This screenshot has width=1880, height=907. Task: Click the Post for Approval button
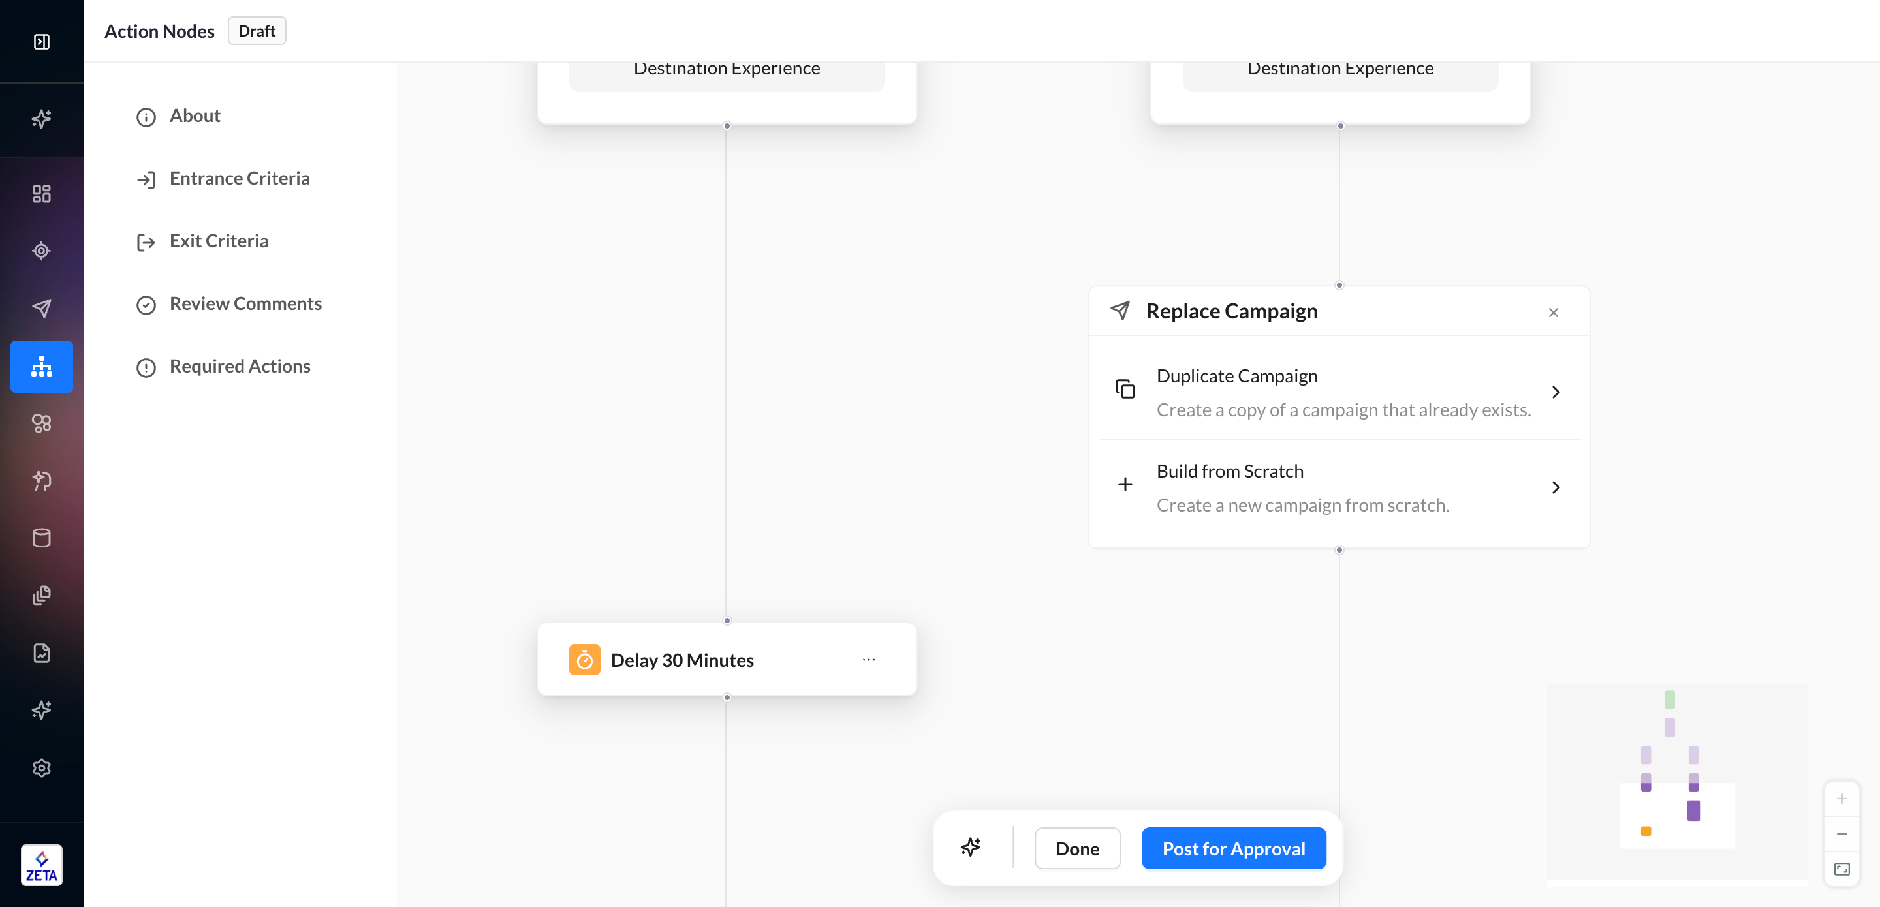click(1232, 848)
